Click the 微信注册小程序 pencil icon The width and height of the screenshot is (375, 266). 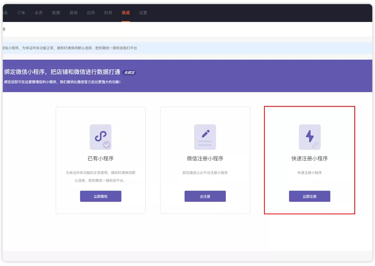coord(205,137)
